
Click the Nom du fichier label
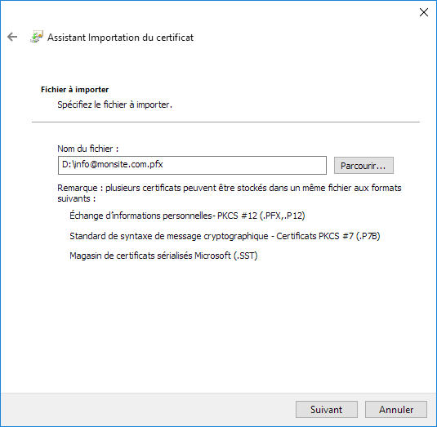coord(87,149)
